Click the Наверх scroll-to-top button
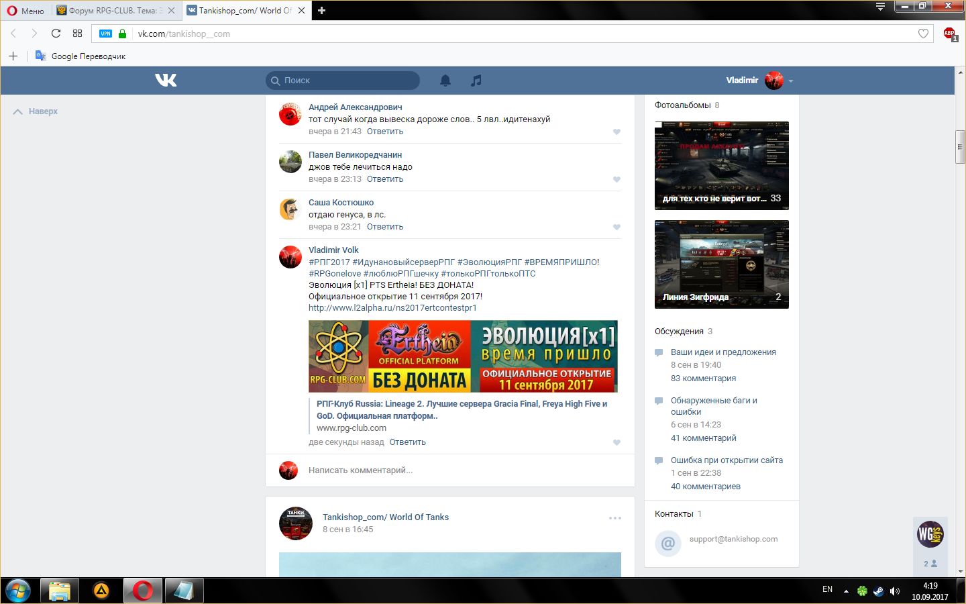 (x=36, y=111)
